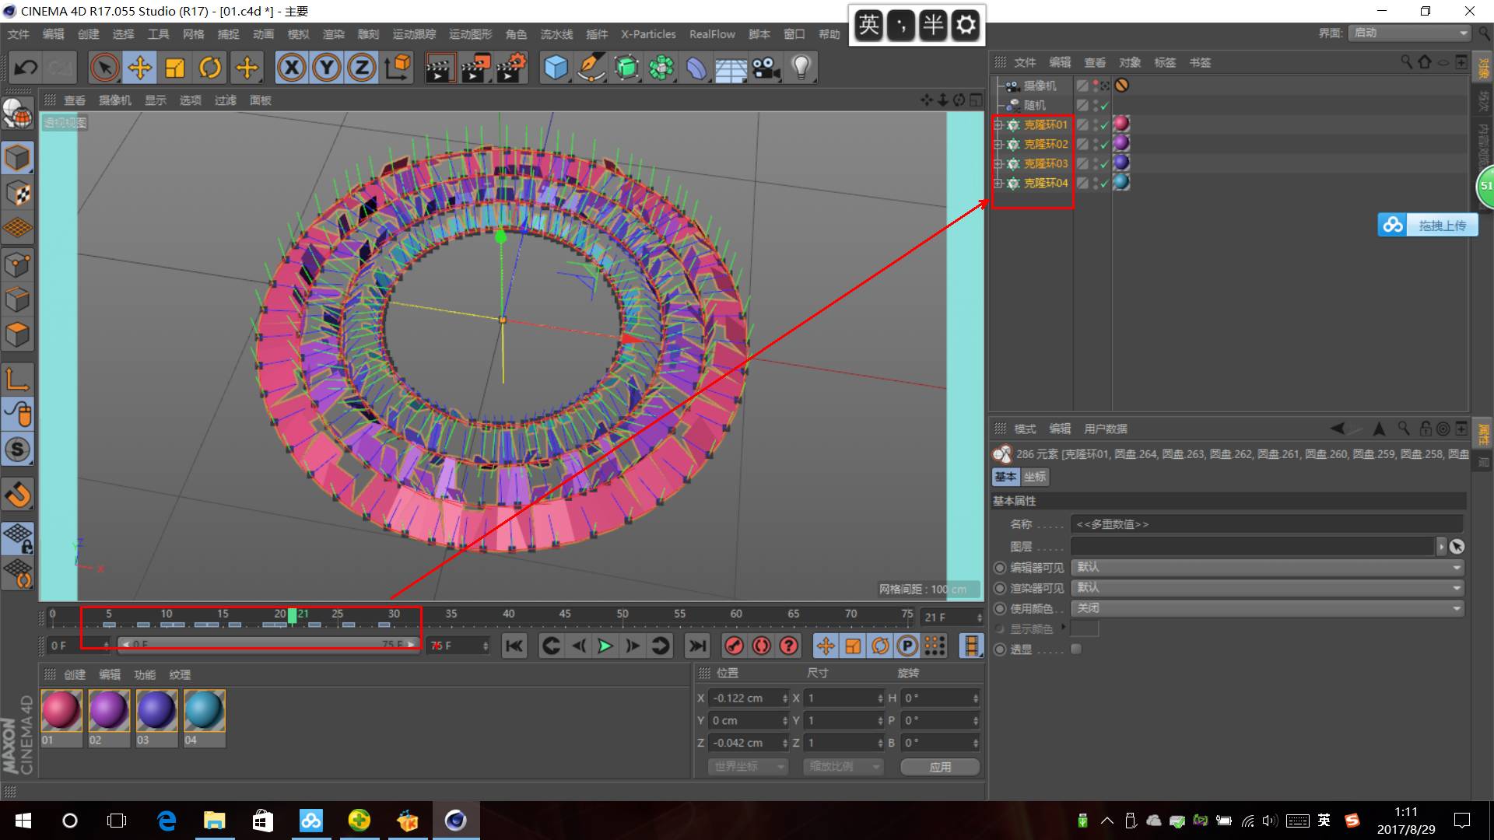The image size is (1494, 840).
Task: Select material swatch 03
Action: (x=156, y=710)
